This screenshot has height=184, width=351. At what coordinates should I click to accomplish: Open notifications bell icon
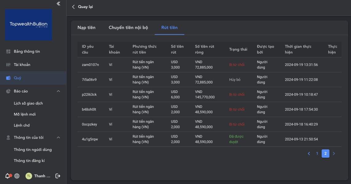[8, 176]
